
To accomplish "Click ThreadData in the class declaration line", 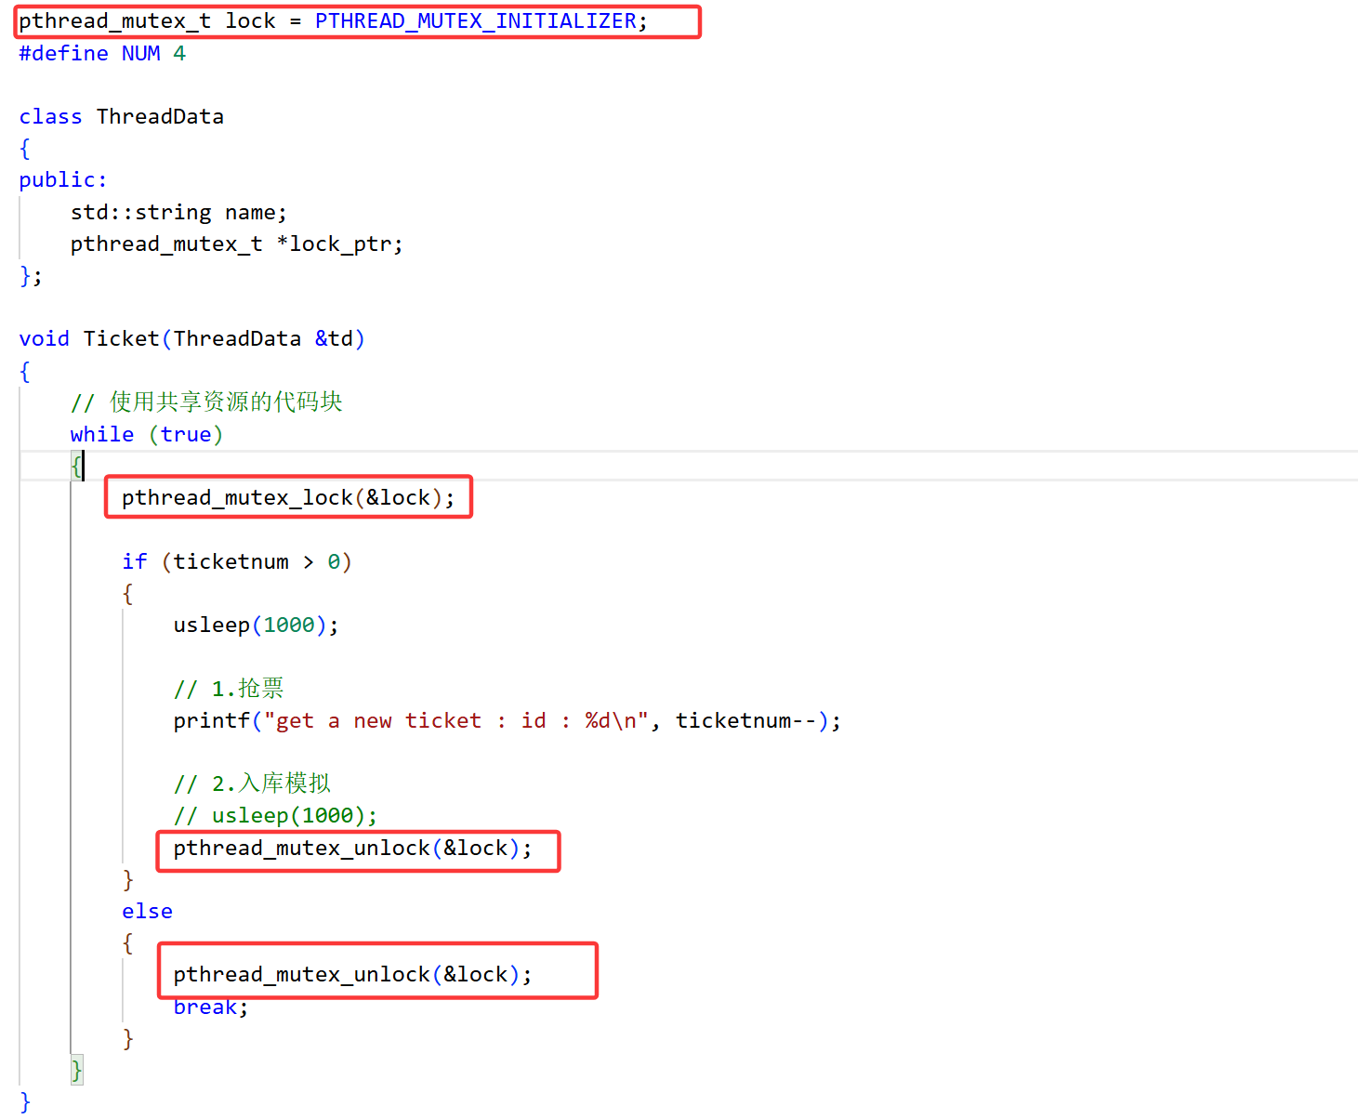I will pyautogui.click(x=160, y=116).
